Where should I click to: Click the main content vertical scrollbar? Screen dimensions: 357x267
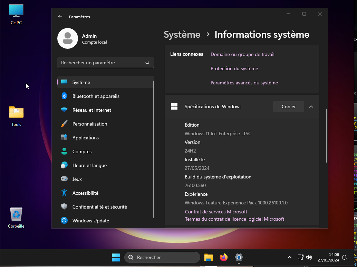tap(327, 136)
